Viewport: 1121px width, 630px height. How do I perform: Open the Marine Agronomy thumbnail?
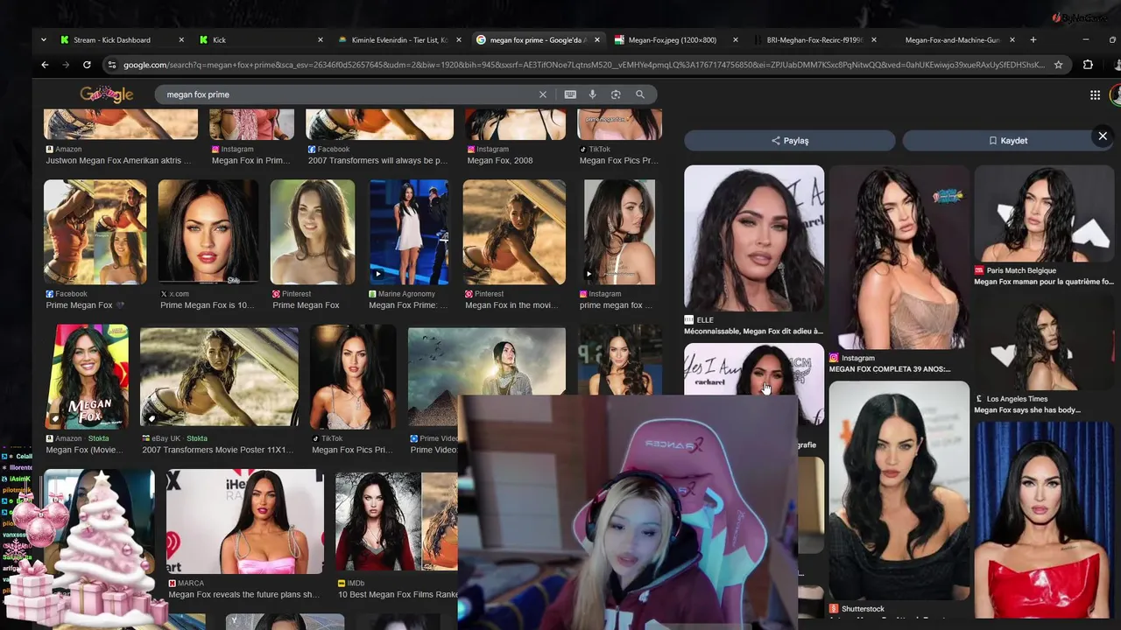409,232
